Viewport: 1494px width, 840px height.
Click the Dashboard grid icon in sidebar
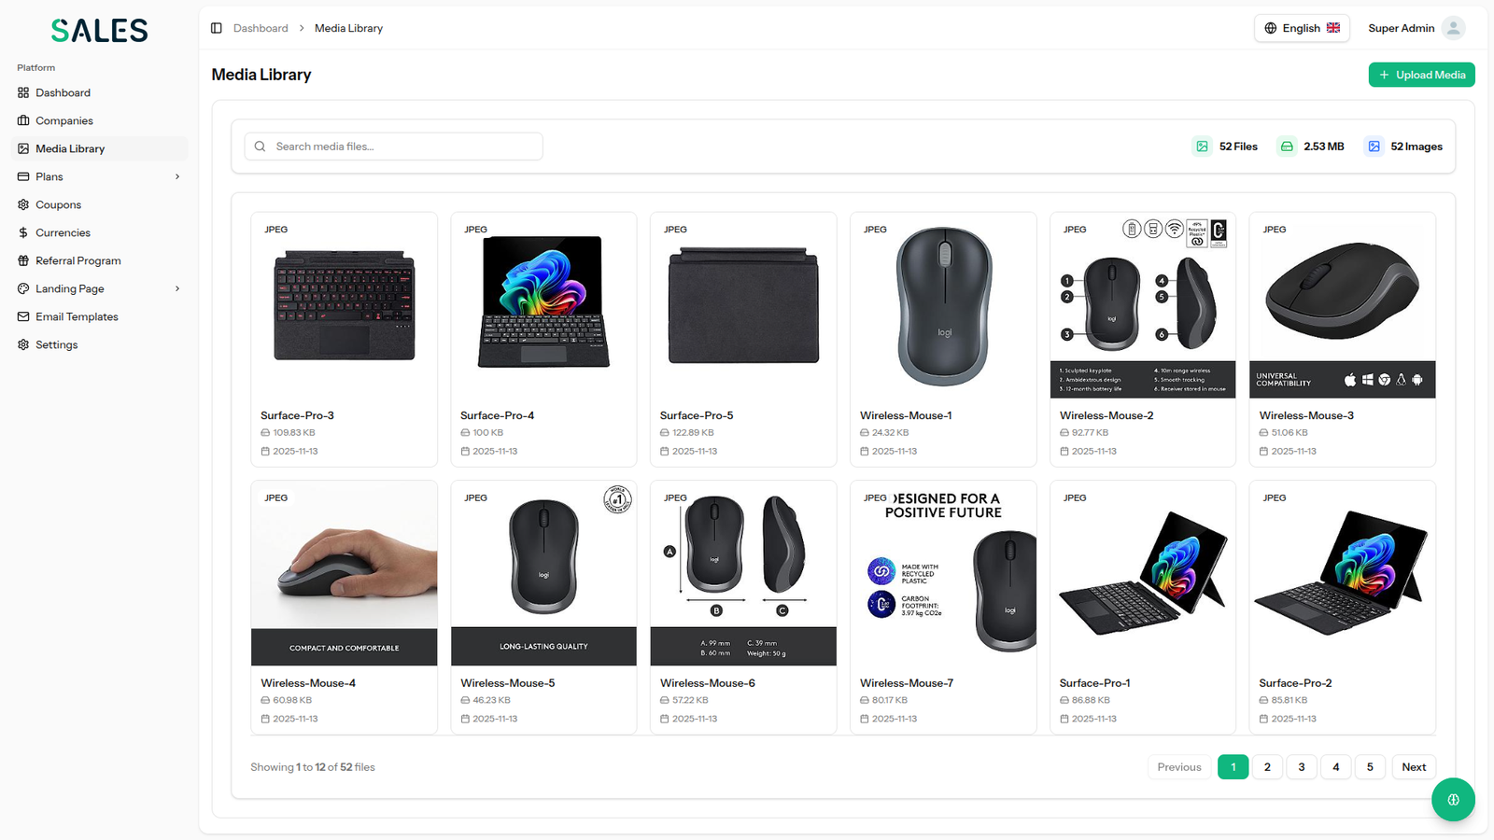point(23,92)
